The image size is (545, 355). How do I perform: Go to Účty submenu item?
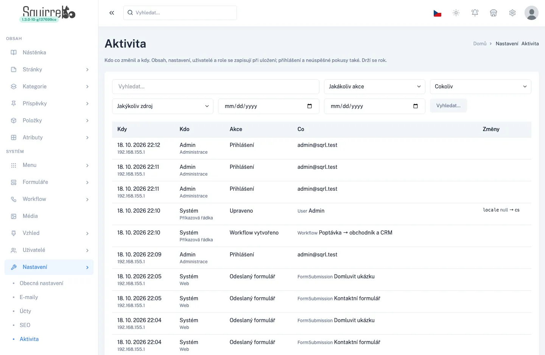coord(25,311)
